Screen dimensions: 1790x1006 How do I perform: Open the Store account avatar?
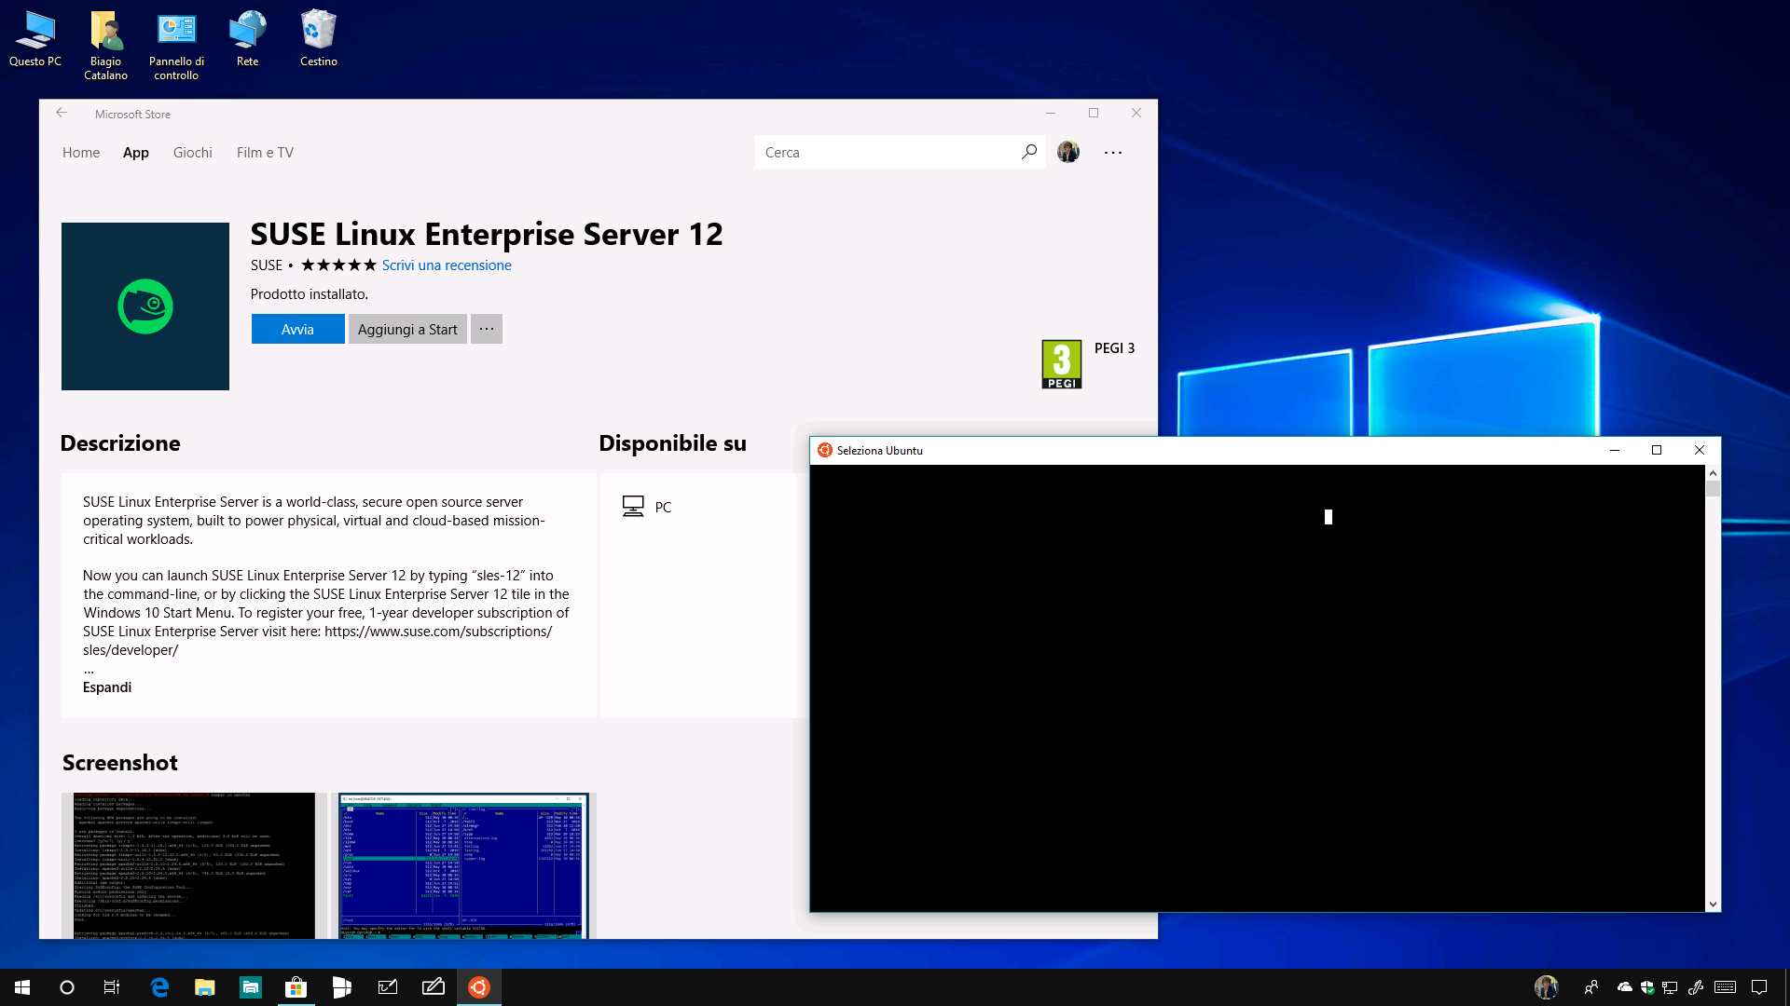[1068, 152]
